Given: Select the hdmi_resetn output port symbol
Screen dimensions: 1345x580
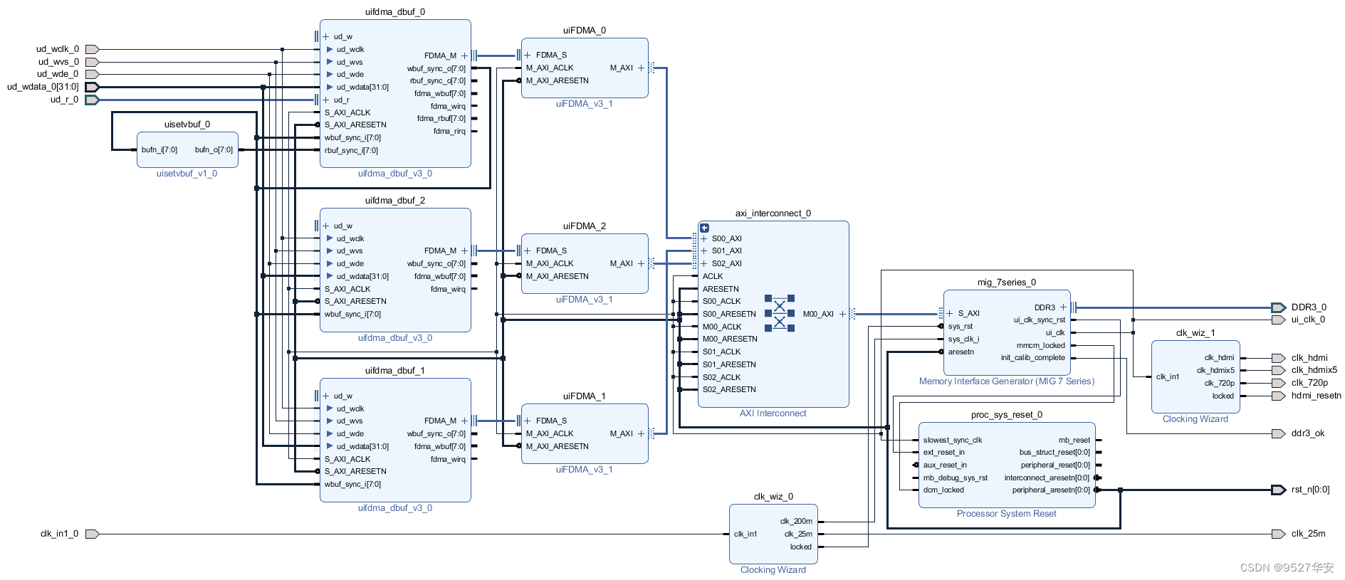Looking at the screenshot, I should [1278, 396].
